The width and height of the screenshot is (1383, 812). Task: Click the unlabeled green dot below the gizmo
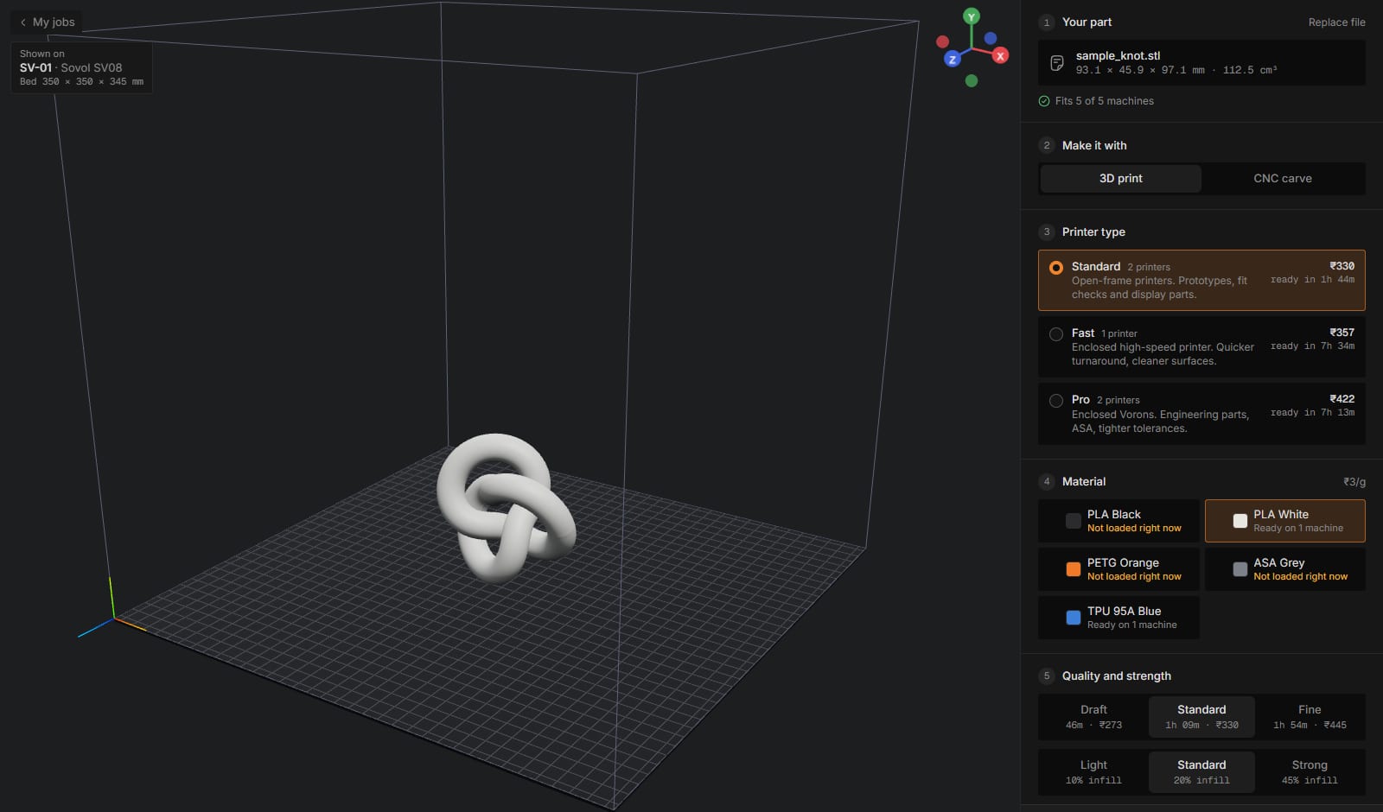point(972,81)
